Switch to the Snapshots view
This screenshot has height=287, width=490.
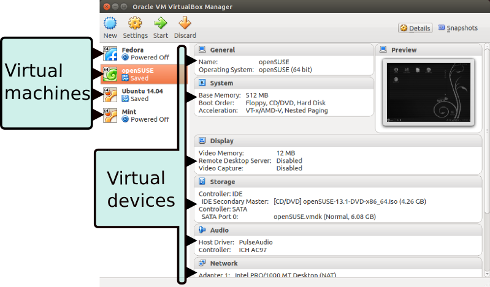point(458,28)
